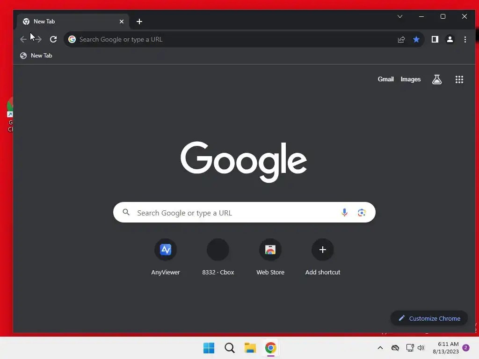Open the volume tray icon
Image resolution: width=479 pixels, height=359 pixels.
pos(421,348)
